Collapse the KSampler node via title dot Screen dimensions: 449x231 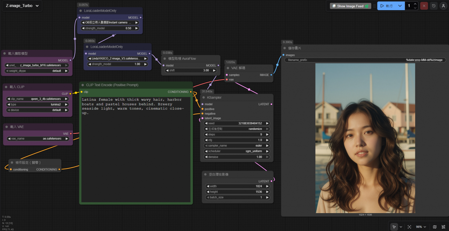(x=203, y=97)
